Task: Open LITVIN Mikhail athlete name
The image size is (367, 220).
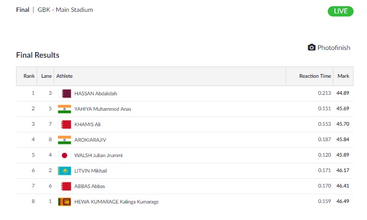Action: point(90,171)
